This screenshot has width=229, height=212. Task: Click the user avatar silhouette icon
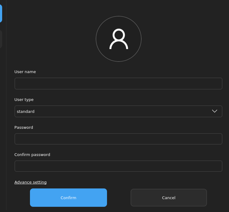click(x=119, y=39)
